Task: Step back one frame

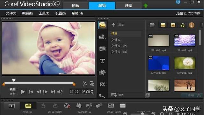Action: coord(39,92)
